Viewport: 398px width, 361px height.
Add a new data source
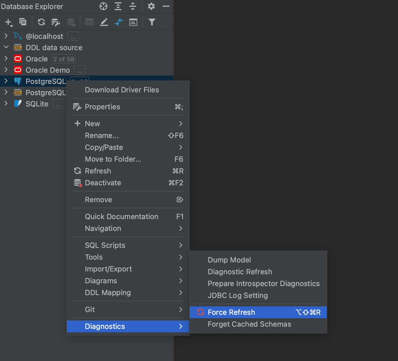coord(8,22)
